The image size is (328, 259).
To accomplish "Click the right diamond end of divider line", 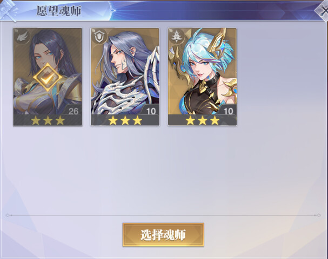I will tap(318, 215).
